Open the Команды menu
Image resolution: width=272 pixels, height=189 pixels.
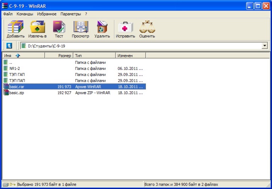25,14
